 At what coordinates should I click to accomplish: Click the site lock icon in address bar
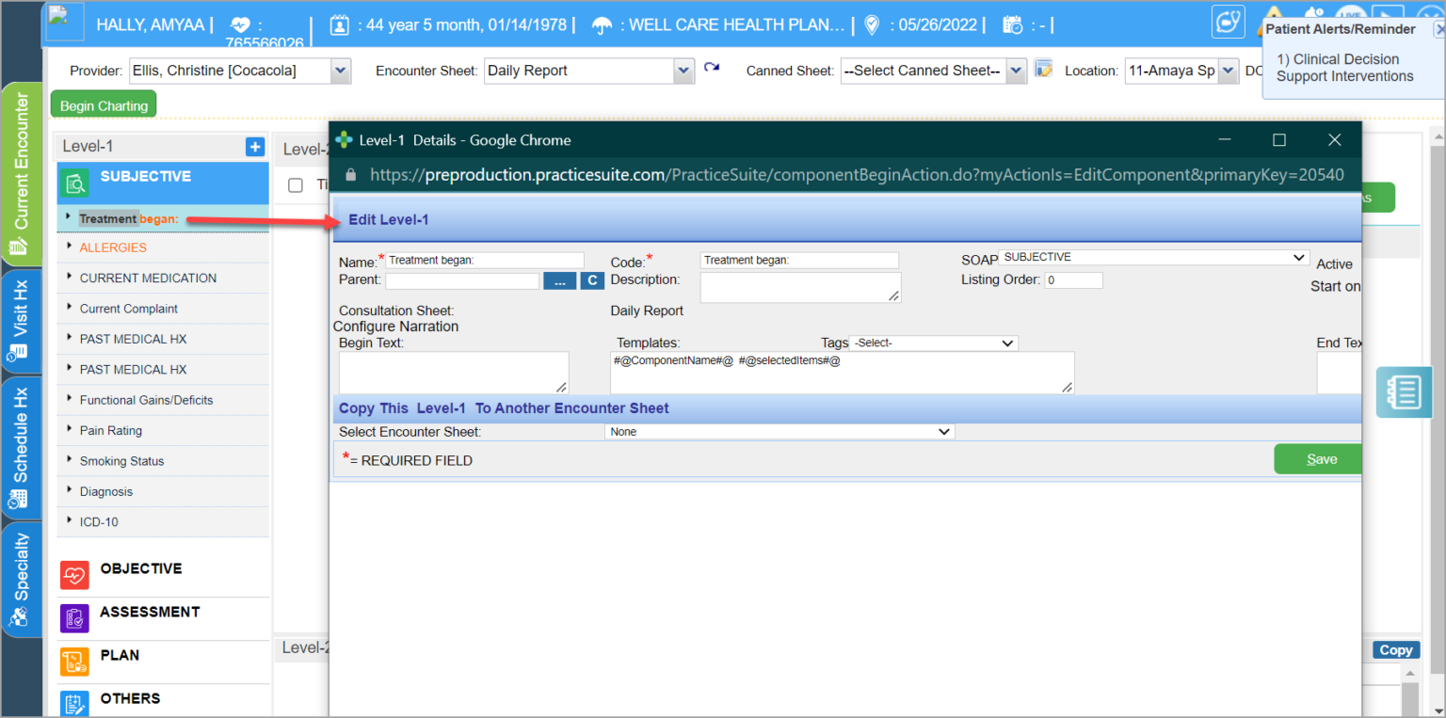click(350, 175)
